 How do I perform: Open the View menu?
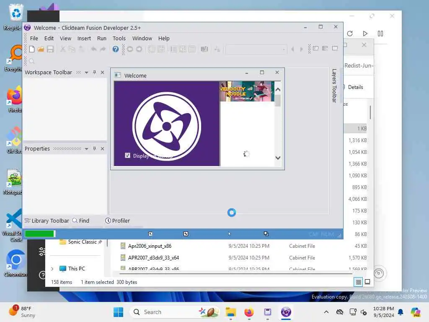tap(66, 38)
